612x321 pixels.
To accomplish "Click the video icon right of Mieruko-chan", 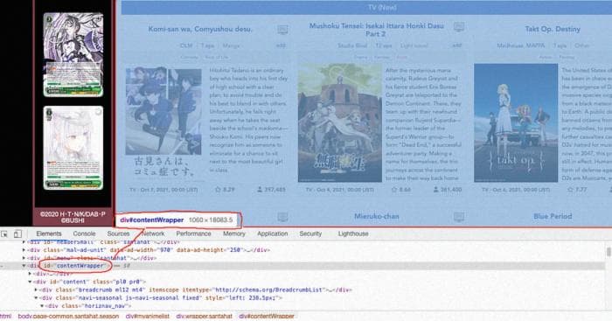I will (x=459, y=216).
